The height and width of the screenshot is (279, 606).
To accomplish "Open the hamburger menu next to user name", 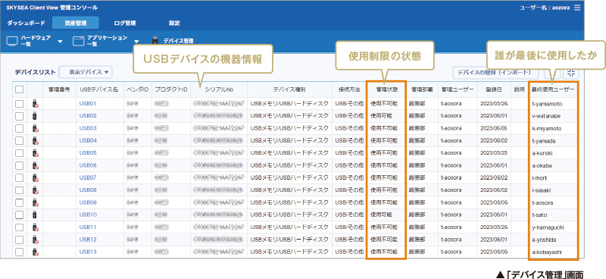I will [x=577, y=8].
